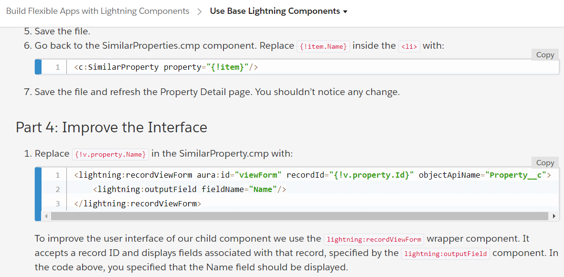The width and height of the screenshot is (564, 277).
Task: Click the c:SimilarProperty property code line
Action: pyautogui.click(x=166, y=67)
